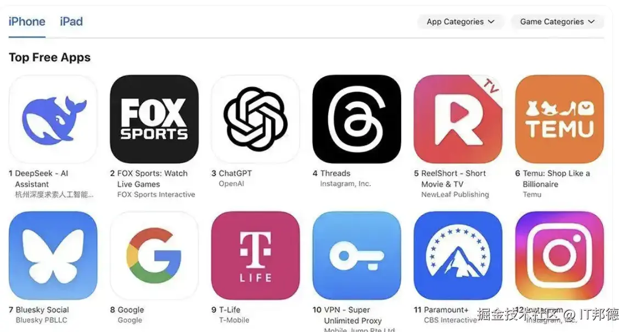Image resolution: width=629 pixels, height=332 pixels.
Task: Open the FOX Sports: Watch Live Games link
Action: point(153,179)
